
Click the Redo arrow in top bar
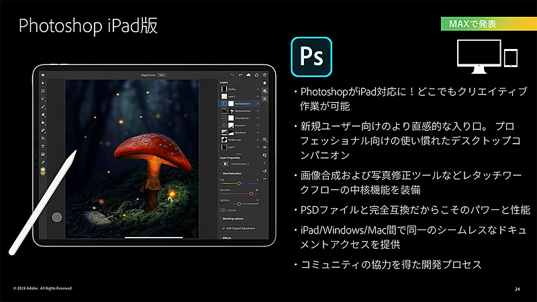tap(240, 75)
